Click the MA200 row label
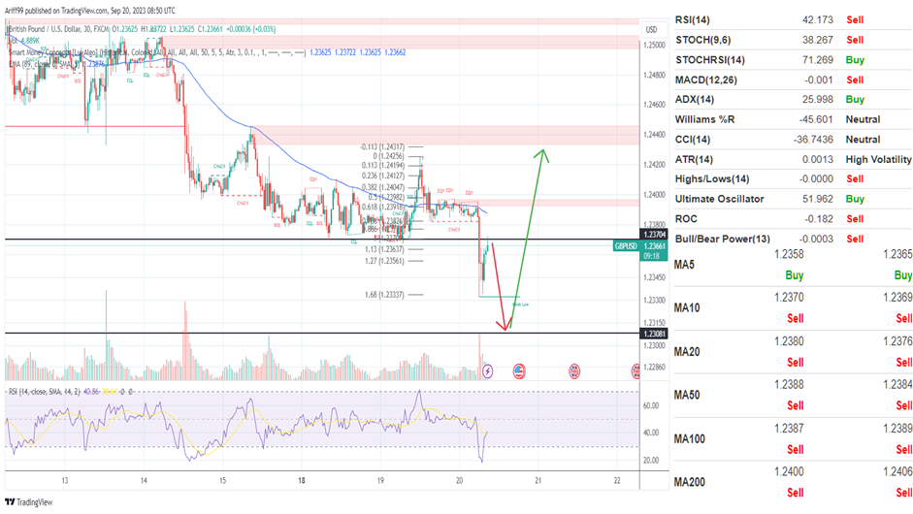The height and width of the screenshot is (514, 913). 688,481
